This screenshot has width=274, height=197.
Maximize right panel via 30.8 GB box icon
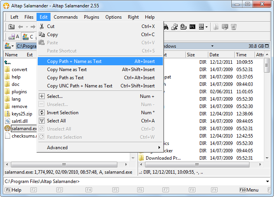pyautogui.click(x=267, y=46)
